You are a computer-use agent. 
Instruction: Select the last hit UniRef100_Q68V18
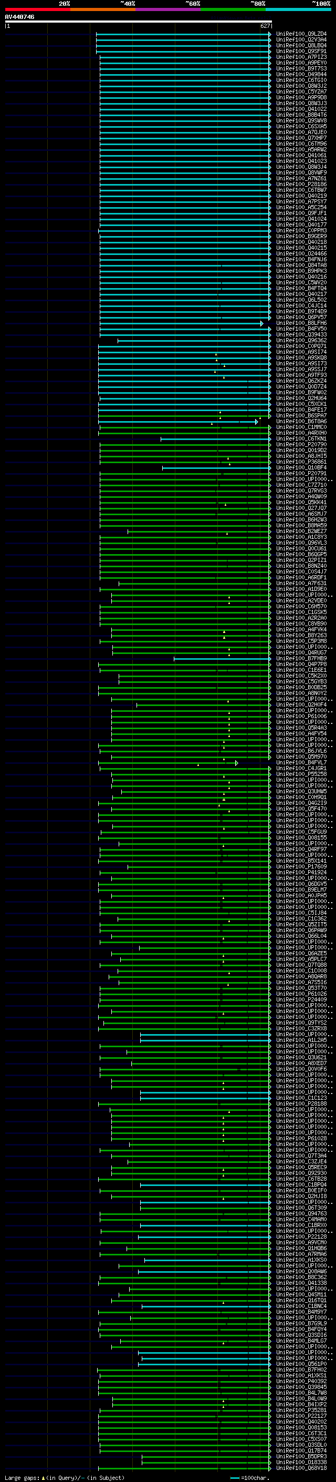pos(301,1468)
